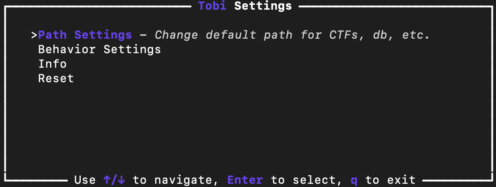Click the up arrow glyph in footer
496x187 pixels.
[107, 180]
